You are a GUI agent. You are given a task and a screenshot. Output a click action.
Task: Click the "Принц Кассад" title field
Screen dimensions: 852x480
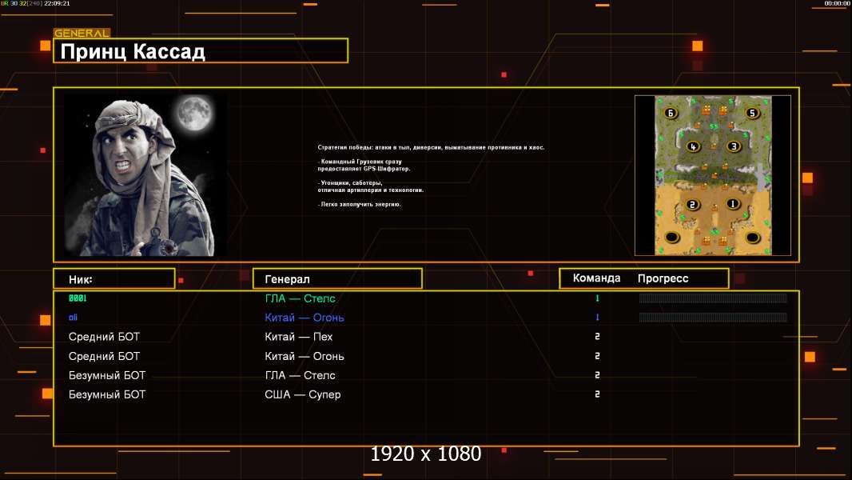coord(201,50)
